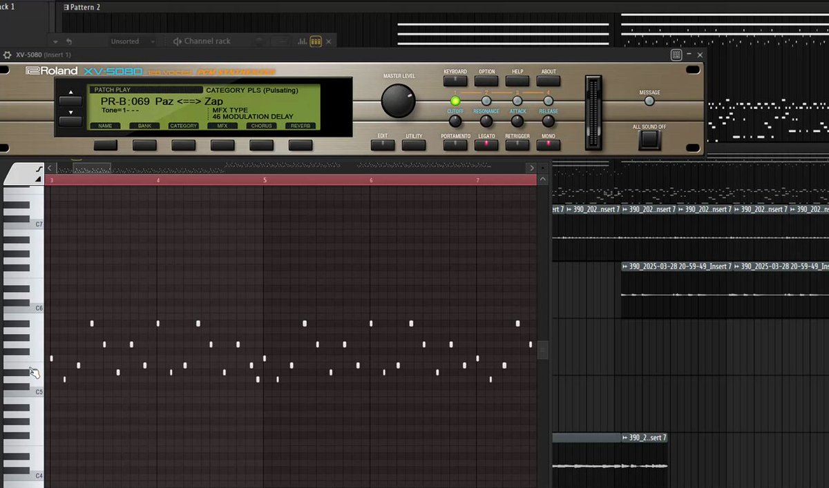Click the piano roll scroll-right arrow
This screenshot has width=829, height=488.
pos(531,168)
